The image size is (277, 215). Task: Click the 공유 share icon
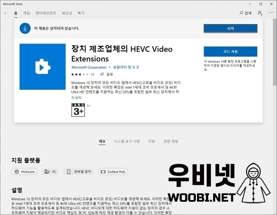click(x=106, y=74)
